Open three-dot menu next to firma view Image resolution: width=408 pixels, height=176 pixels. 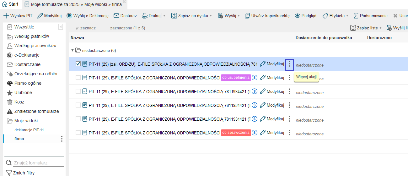[x=62, y=139]
